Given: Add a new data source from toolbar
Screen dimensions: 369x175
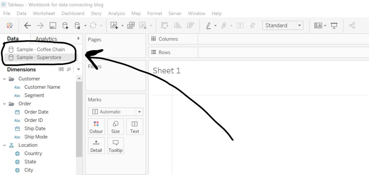Looking at the screenshot, I should tap(65, 25).
